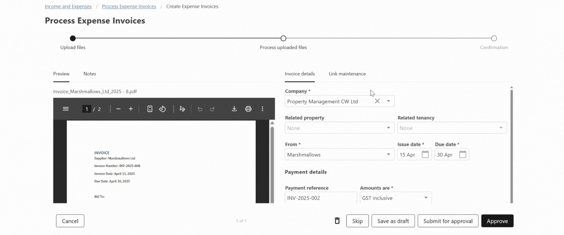This screenshot has width=564, height=235.
Task: Zoom in the PDF preview
Action: pyautogui.click(x=131, y=109)
